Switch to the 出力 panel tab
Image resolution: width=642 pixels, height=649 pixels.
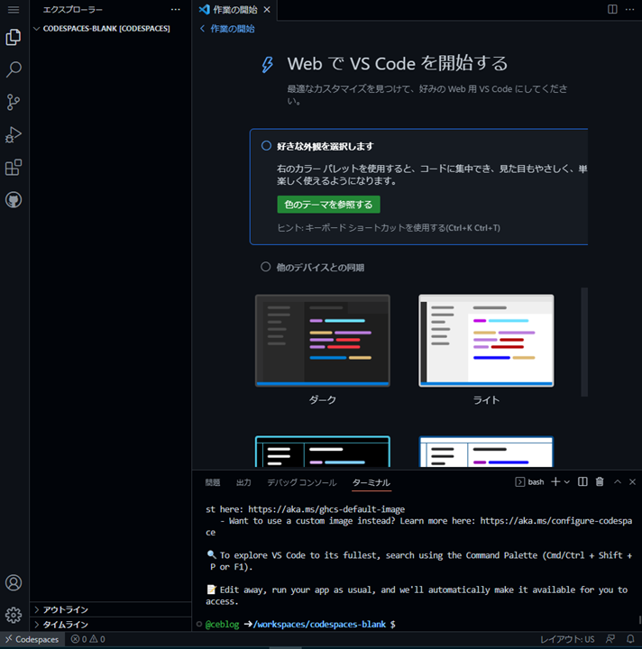[243, 482]
